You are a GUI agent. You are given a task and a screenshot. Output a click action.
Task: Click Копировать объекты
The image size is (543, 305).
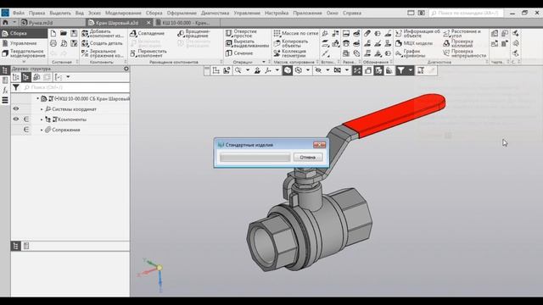[x=291, y=43]
